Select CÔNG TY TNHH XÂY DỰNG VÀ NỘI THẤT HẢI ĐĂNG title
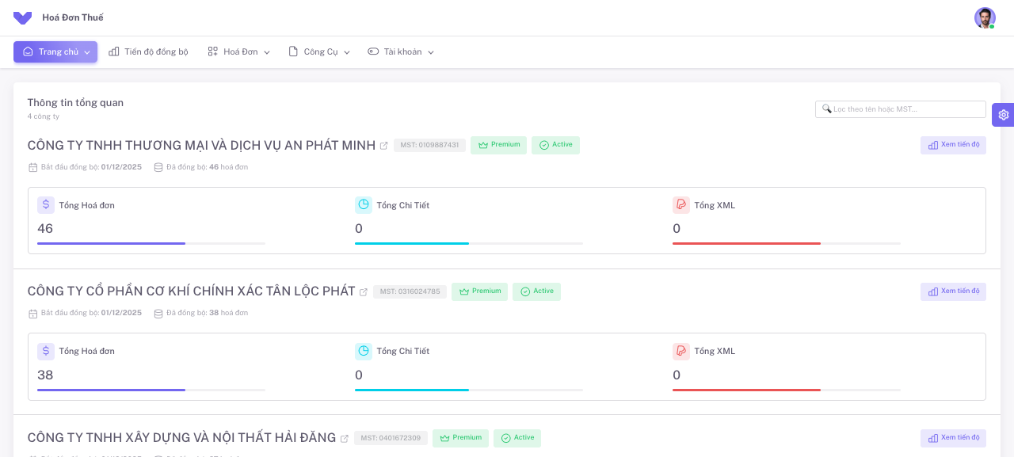The height and width of the screenshot is (457, 1014). point(182,438)
